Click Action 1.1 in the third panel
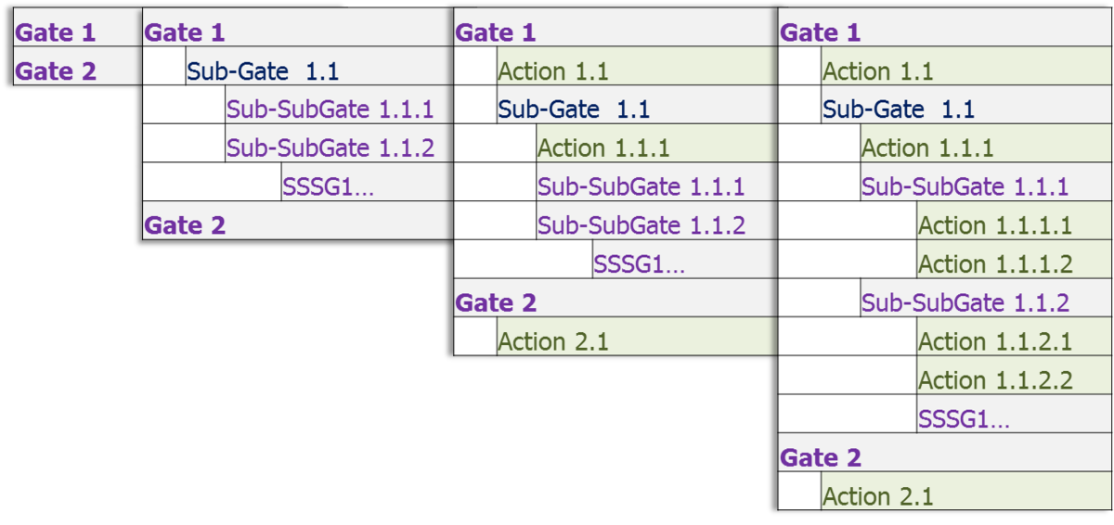This screenshot has width=1114, height=525. pyautogui.click(x=637, y=70)
